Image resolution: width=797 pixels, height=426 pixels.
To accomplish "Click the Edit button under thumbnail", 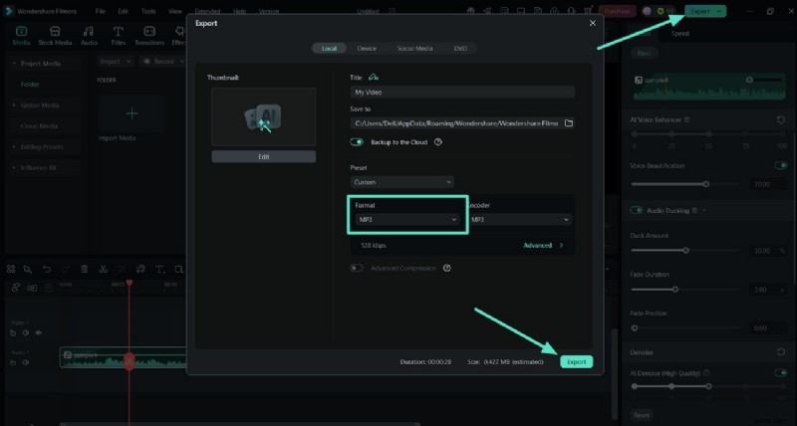I will point(264,156).
